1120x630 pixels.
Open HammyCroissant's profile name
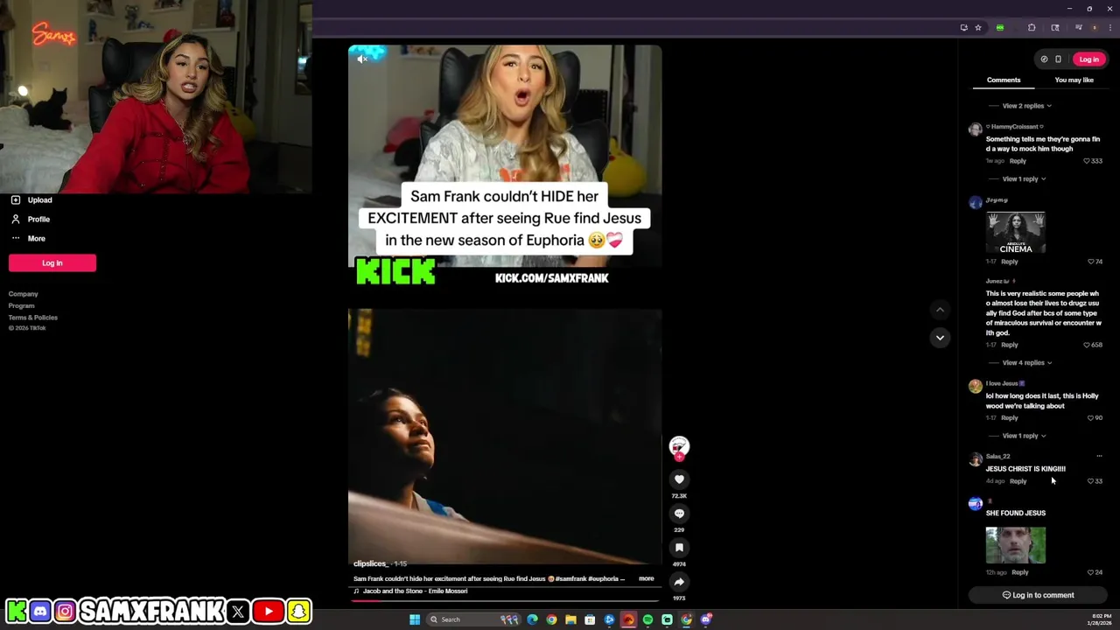point(1014,127)
